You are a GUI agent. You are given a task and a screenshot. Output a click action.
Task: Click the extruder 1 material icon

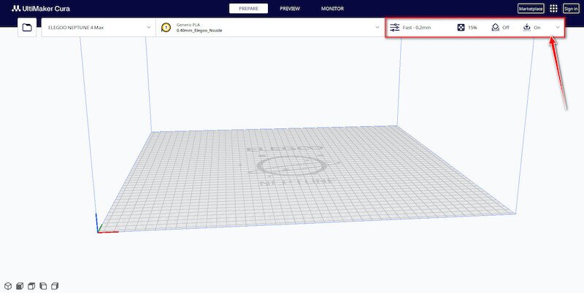[166, 28]
